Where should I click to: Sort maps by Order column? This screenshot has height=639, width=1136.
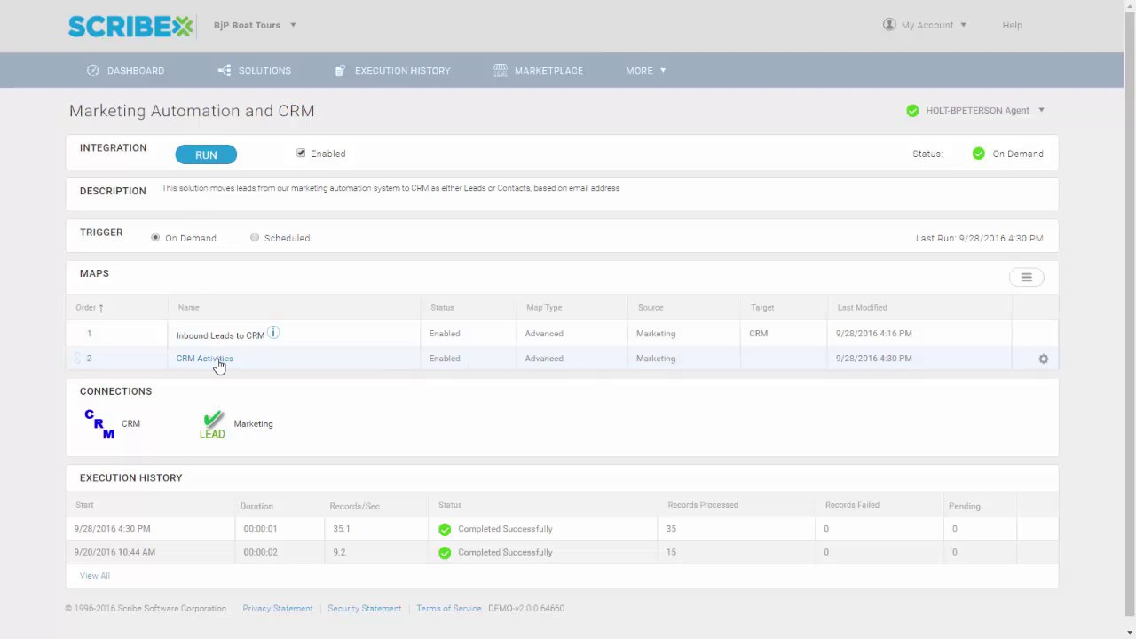(89, 307)
